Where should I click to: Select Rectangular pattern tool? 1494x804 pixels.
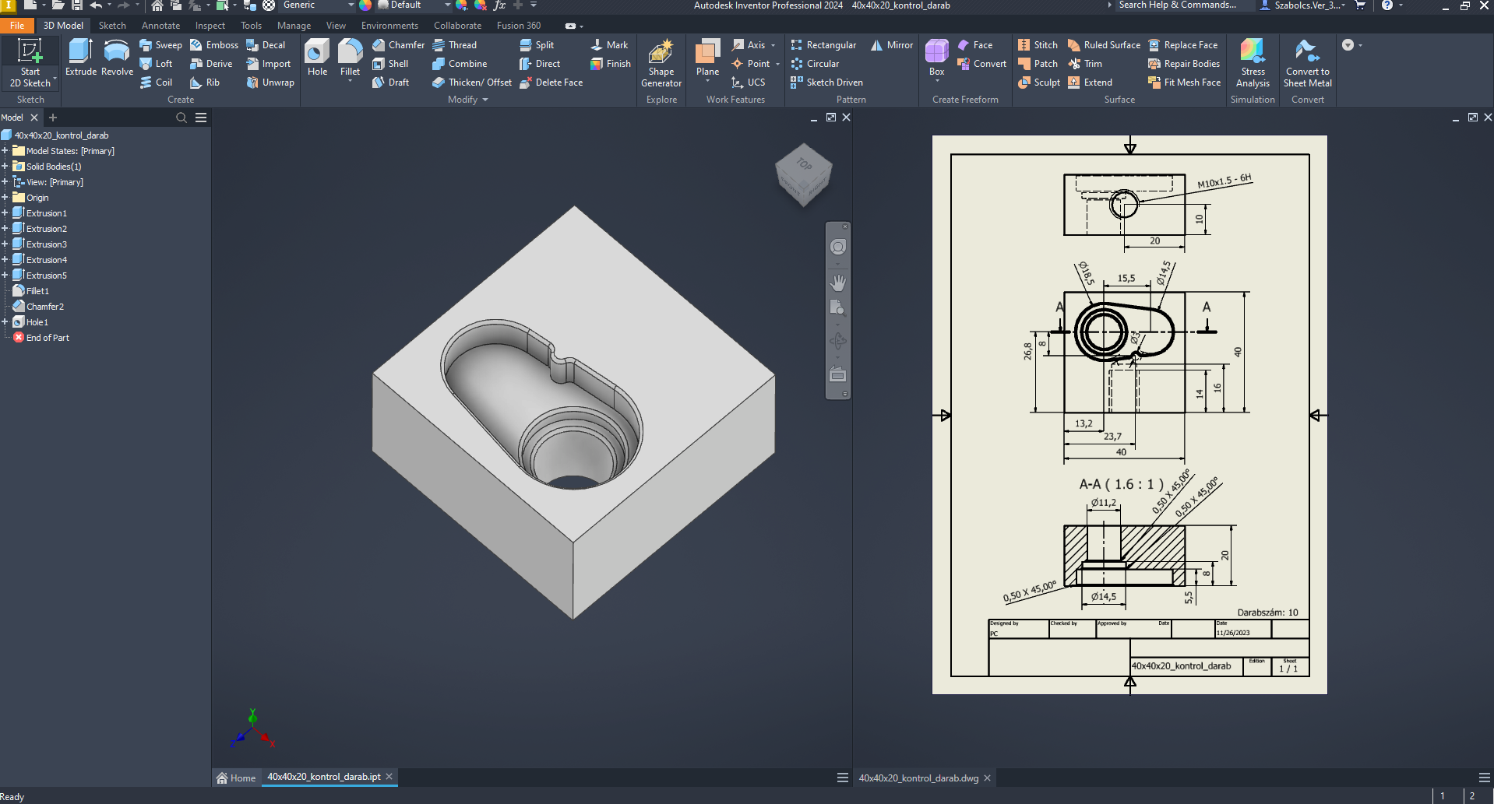[x=823, y=45]
